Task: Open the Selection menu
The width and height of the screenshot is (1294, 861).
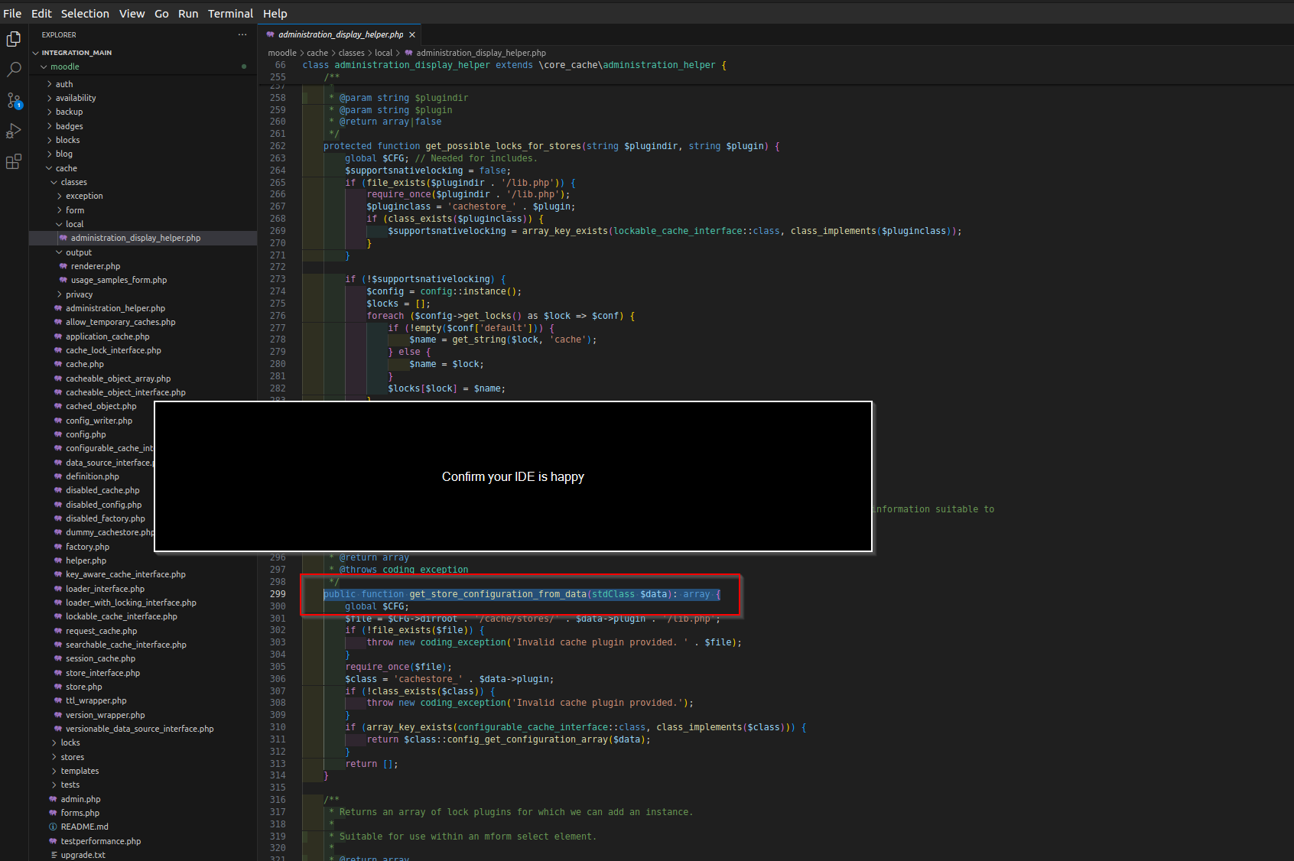Action: coord(85,13)
